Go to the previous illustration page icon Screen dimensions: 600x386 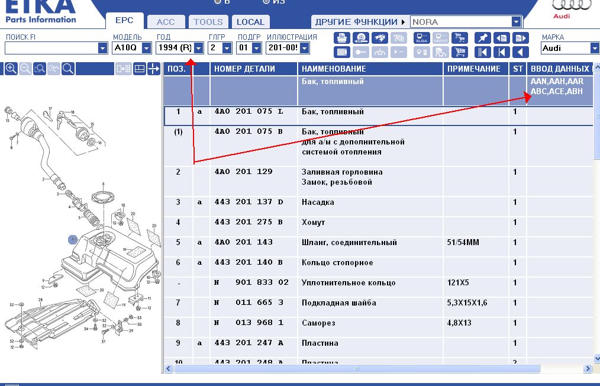coord(501,38)
